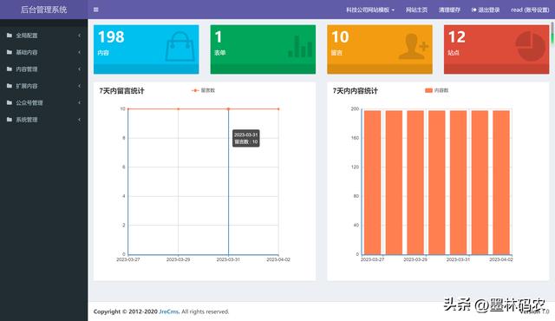555x321 pixels.
Task: Click the 2023-03-31 data point on the line chart
Action: (228, 109)
